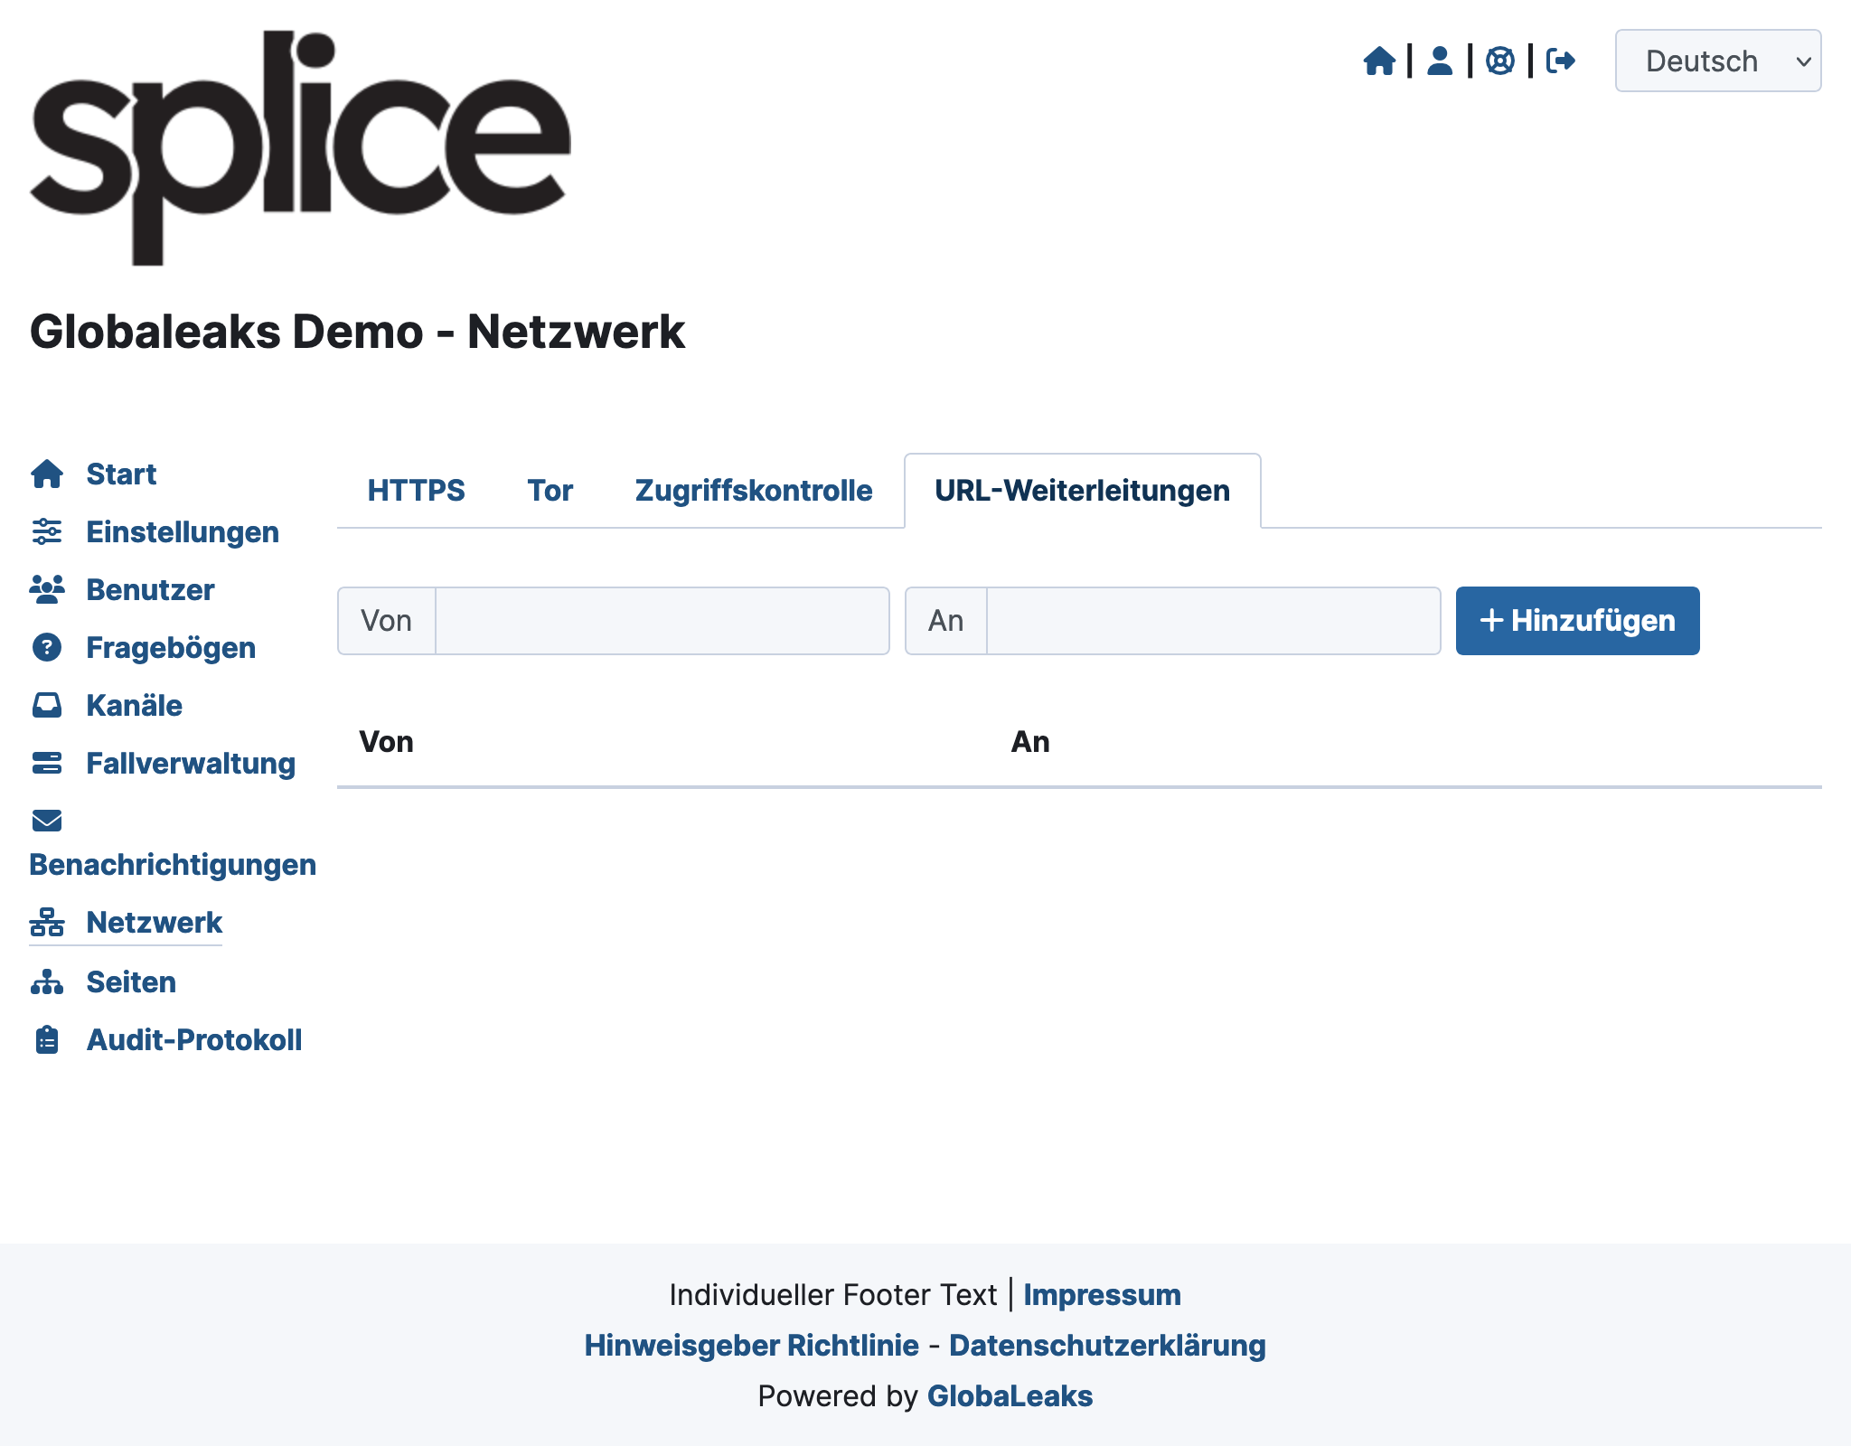Click the home icon in top header
Screen dimensions: 1851x1446
[1379, 61]
